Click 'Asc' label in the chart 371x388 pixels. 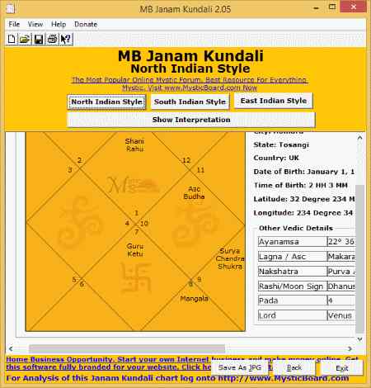(x=194, y=189)
